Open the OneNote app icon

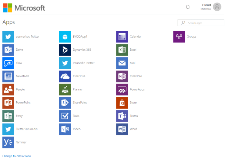pyautogui.click(x=122, y=76)
